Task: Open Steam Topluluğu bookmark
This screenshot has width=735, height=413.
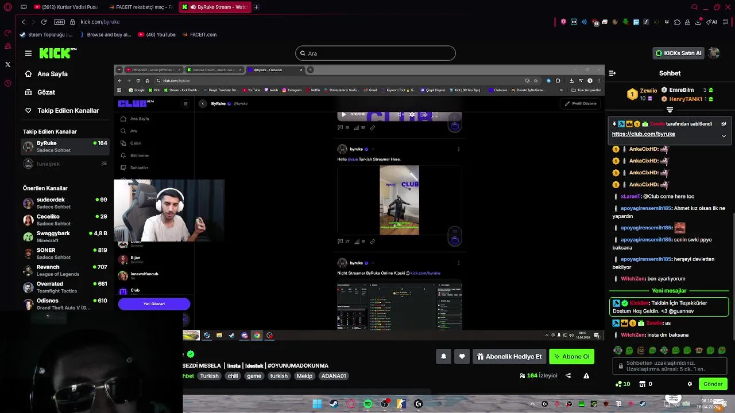Action: click(46, 34)
